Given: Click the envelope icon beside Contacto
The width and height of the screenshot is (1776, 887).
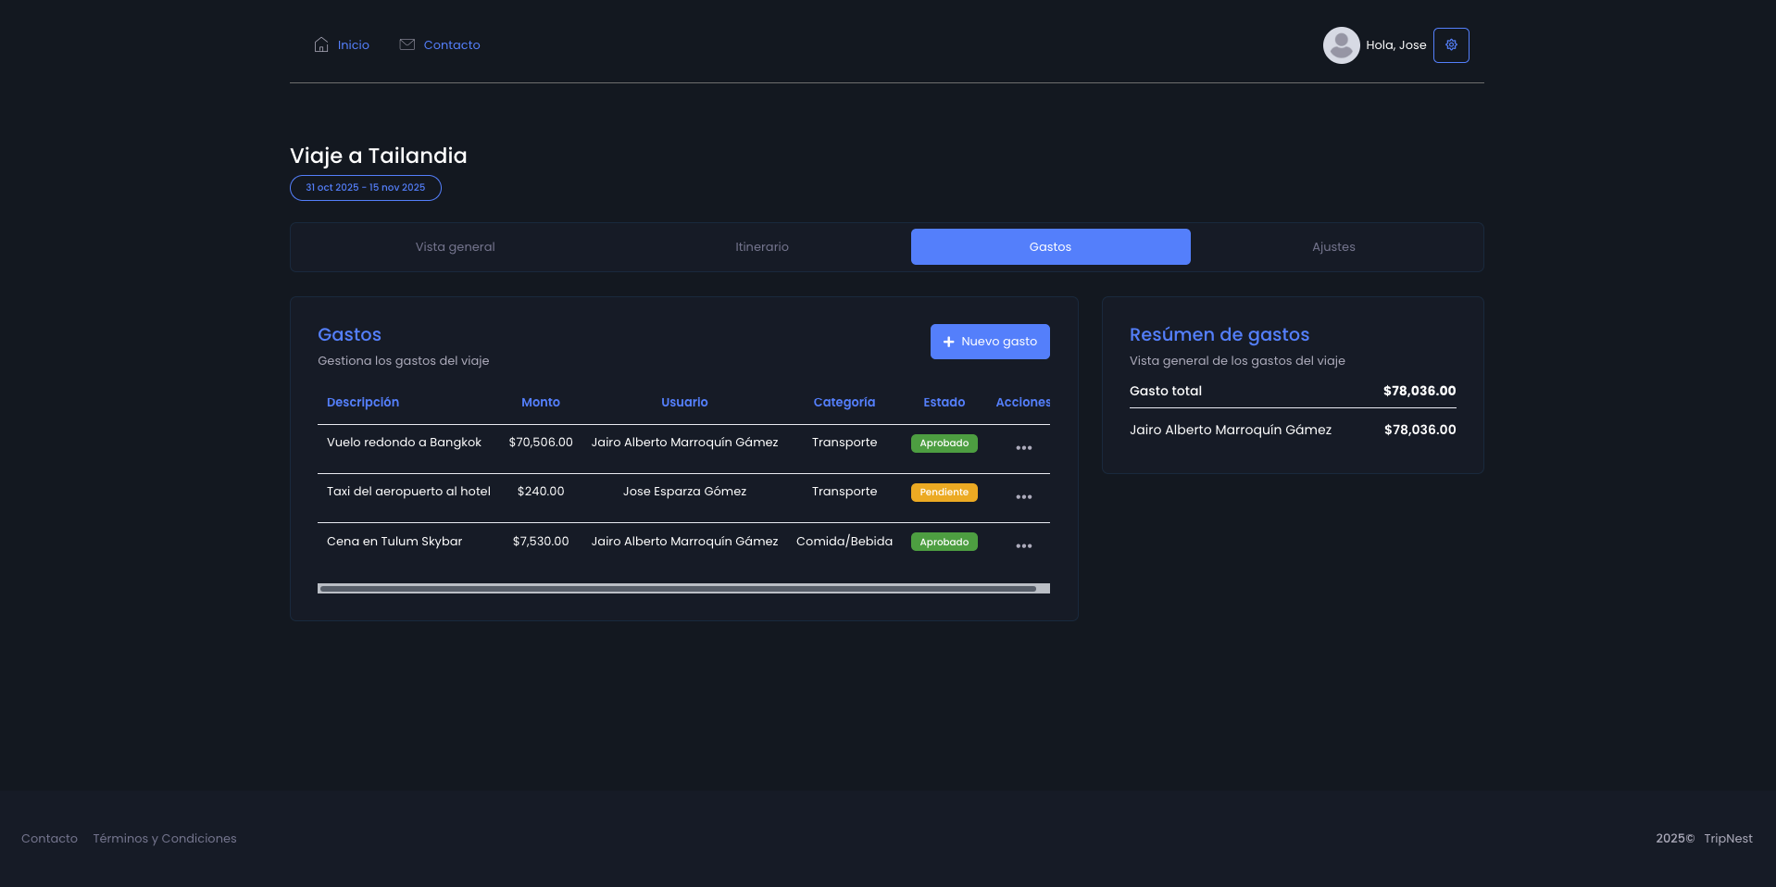Looking at the screenshot, I should pyautogui.click(x=406, y=44).
